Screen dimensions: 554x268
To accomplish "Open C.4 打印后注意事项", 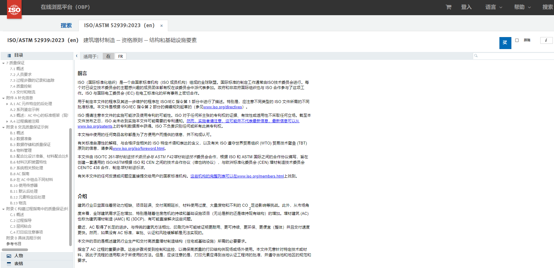I will [27, 232].
